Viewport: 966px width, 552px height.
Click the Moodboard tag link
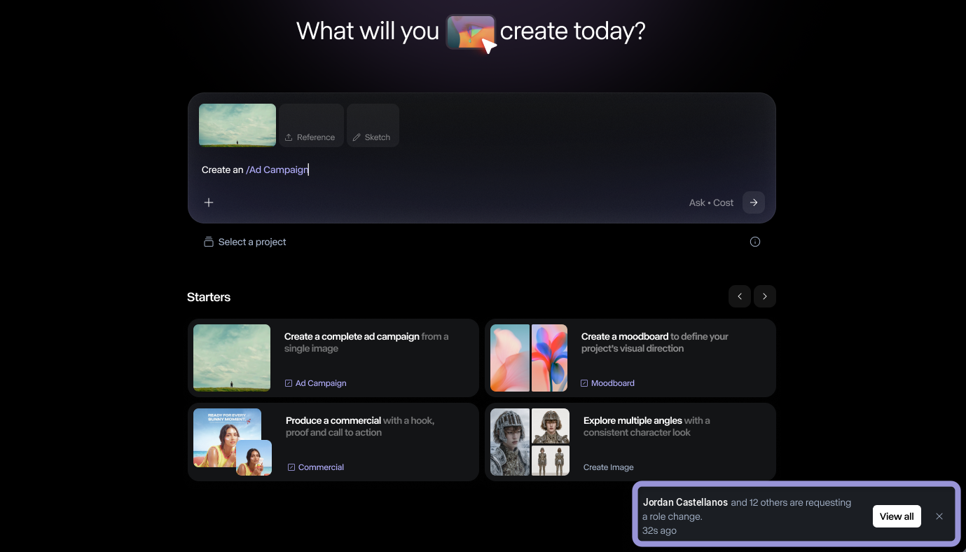coord(607,383)
